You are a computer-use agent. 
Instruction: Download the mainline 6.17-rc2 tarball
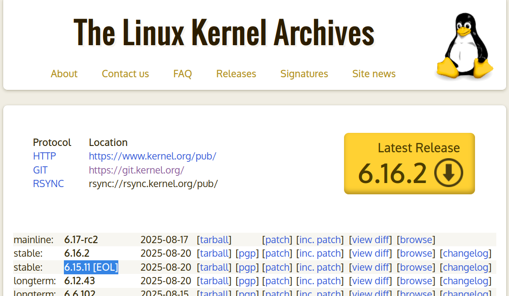click(214, 240)
